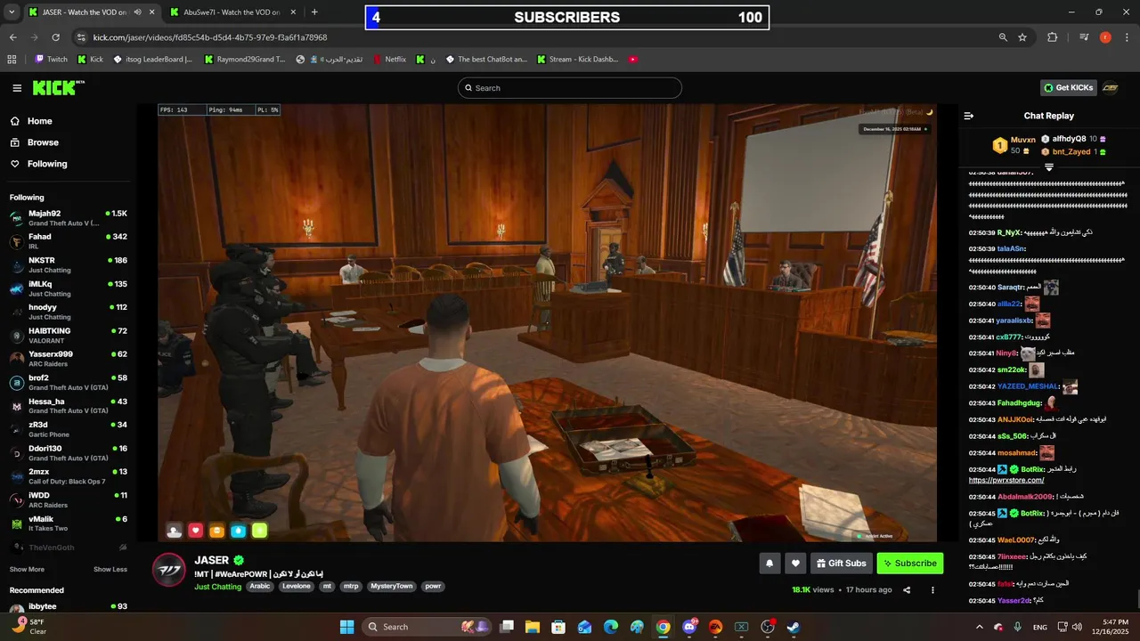This screenshot has height=641, width=1140.
Task: Collapse the Chat Replay panel
Action: coord(969,116)
